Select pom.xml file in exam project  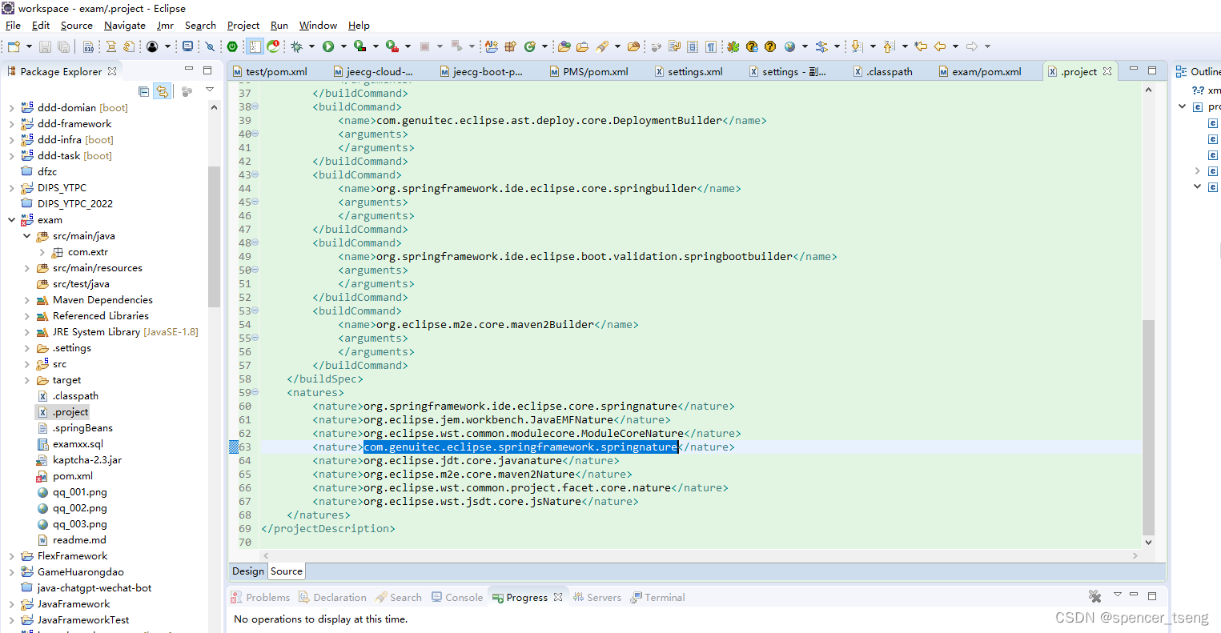pyautogui.click(x=73, y=476)
